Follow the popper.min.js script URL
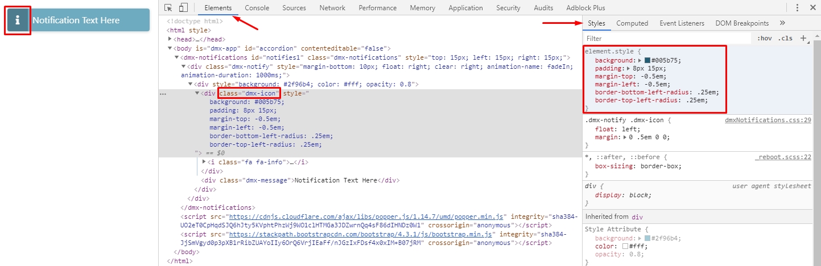821x266 pixels. pos(366,217)
